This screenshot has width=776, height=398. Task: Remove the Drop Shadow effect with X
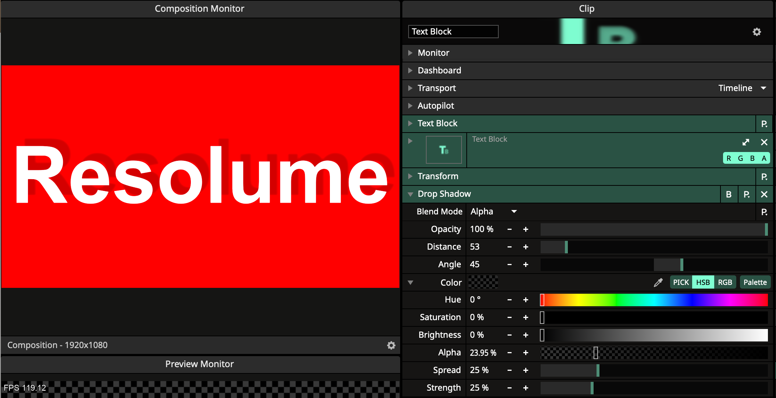(764, 194)
